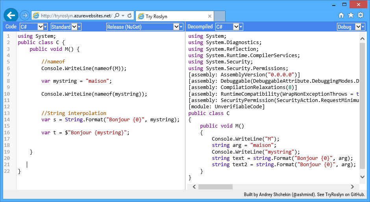
Task: Click the '//nameof' comment line
Action: (53, 61)
